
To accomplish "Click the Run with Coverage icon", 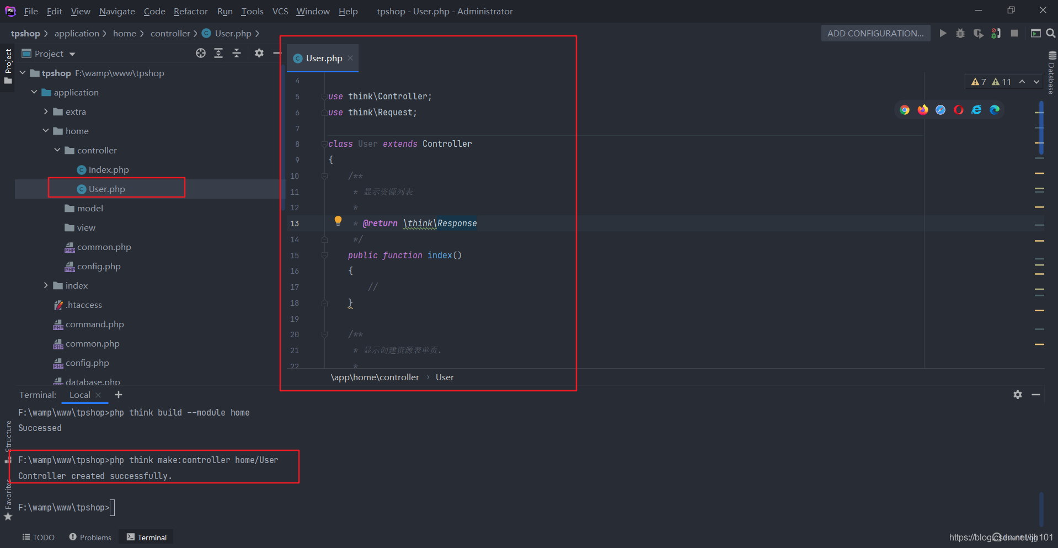I will [978, 33].
